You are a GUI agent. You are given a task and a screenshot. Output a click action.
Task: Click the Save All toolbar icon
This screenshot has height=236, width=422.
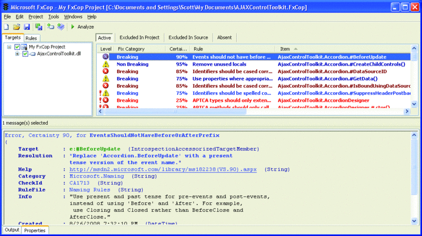tap(39, 27)
